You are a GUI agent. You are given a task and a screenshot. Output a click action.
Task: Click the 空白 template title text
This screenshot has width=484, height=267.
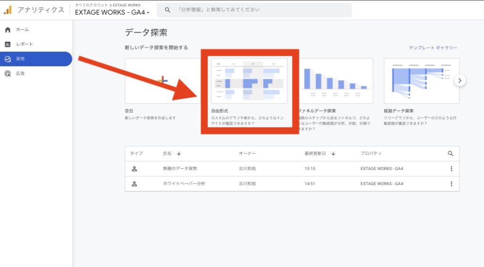[129, 111]
